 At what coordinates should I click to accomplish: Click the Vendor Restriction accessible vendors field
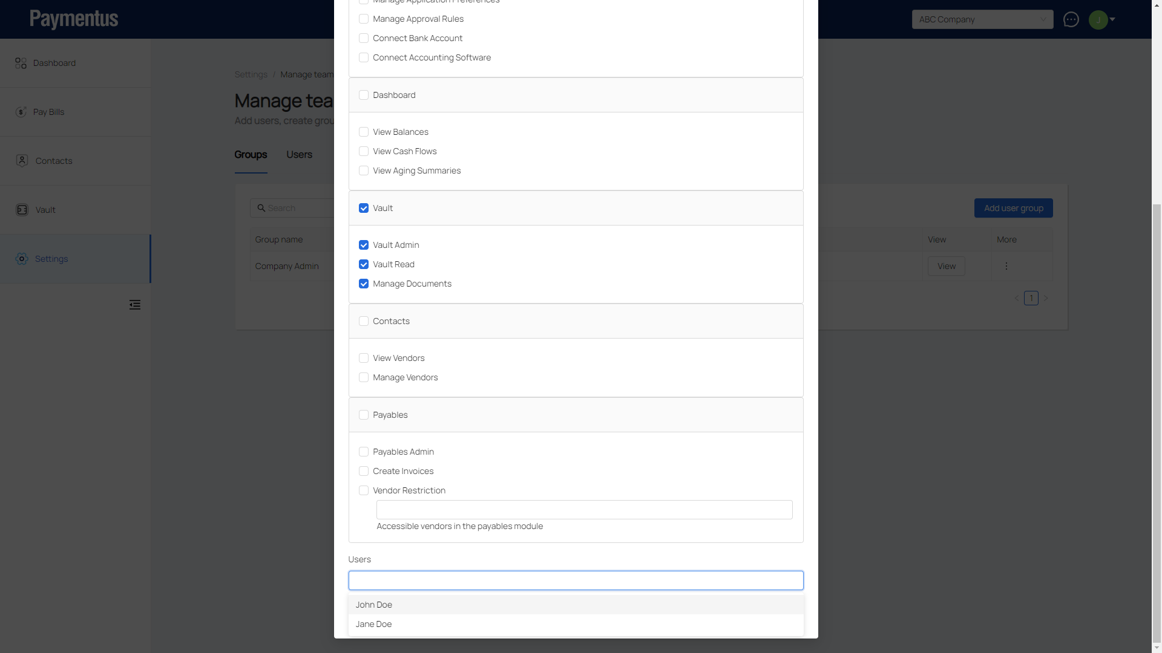[584, 510]
